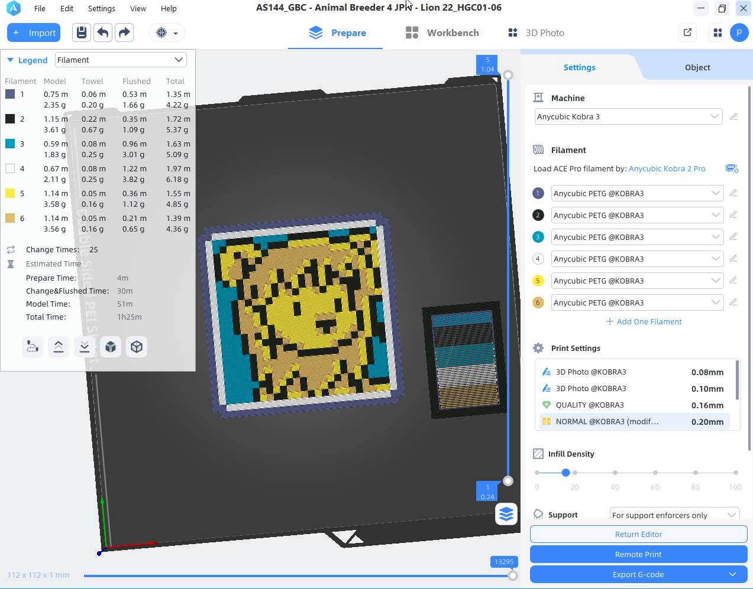Click the layer stack view icon
Image resolution: width=753 pixels, height=589 pixels.
[x=506, y=514]
